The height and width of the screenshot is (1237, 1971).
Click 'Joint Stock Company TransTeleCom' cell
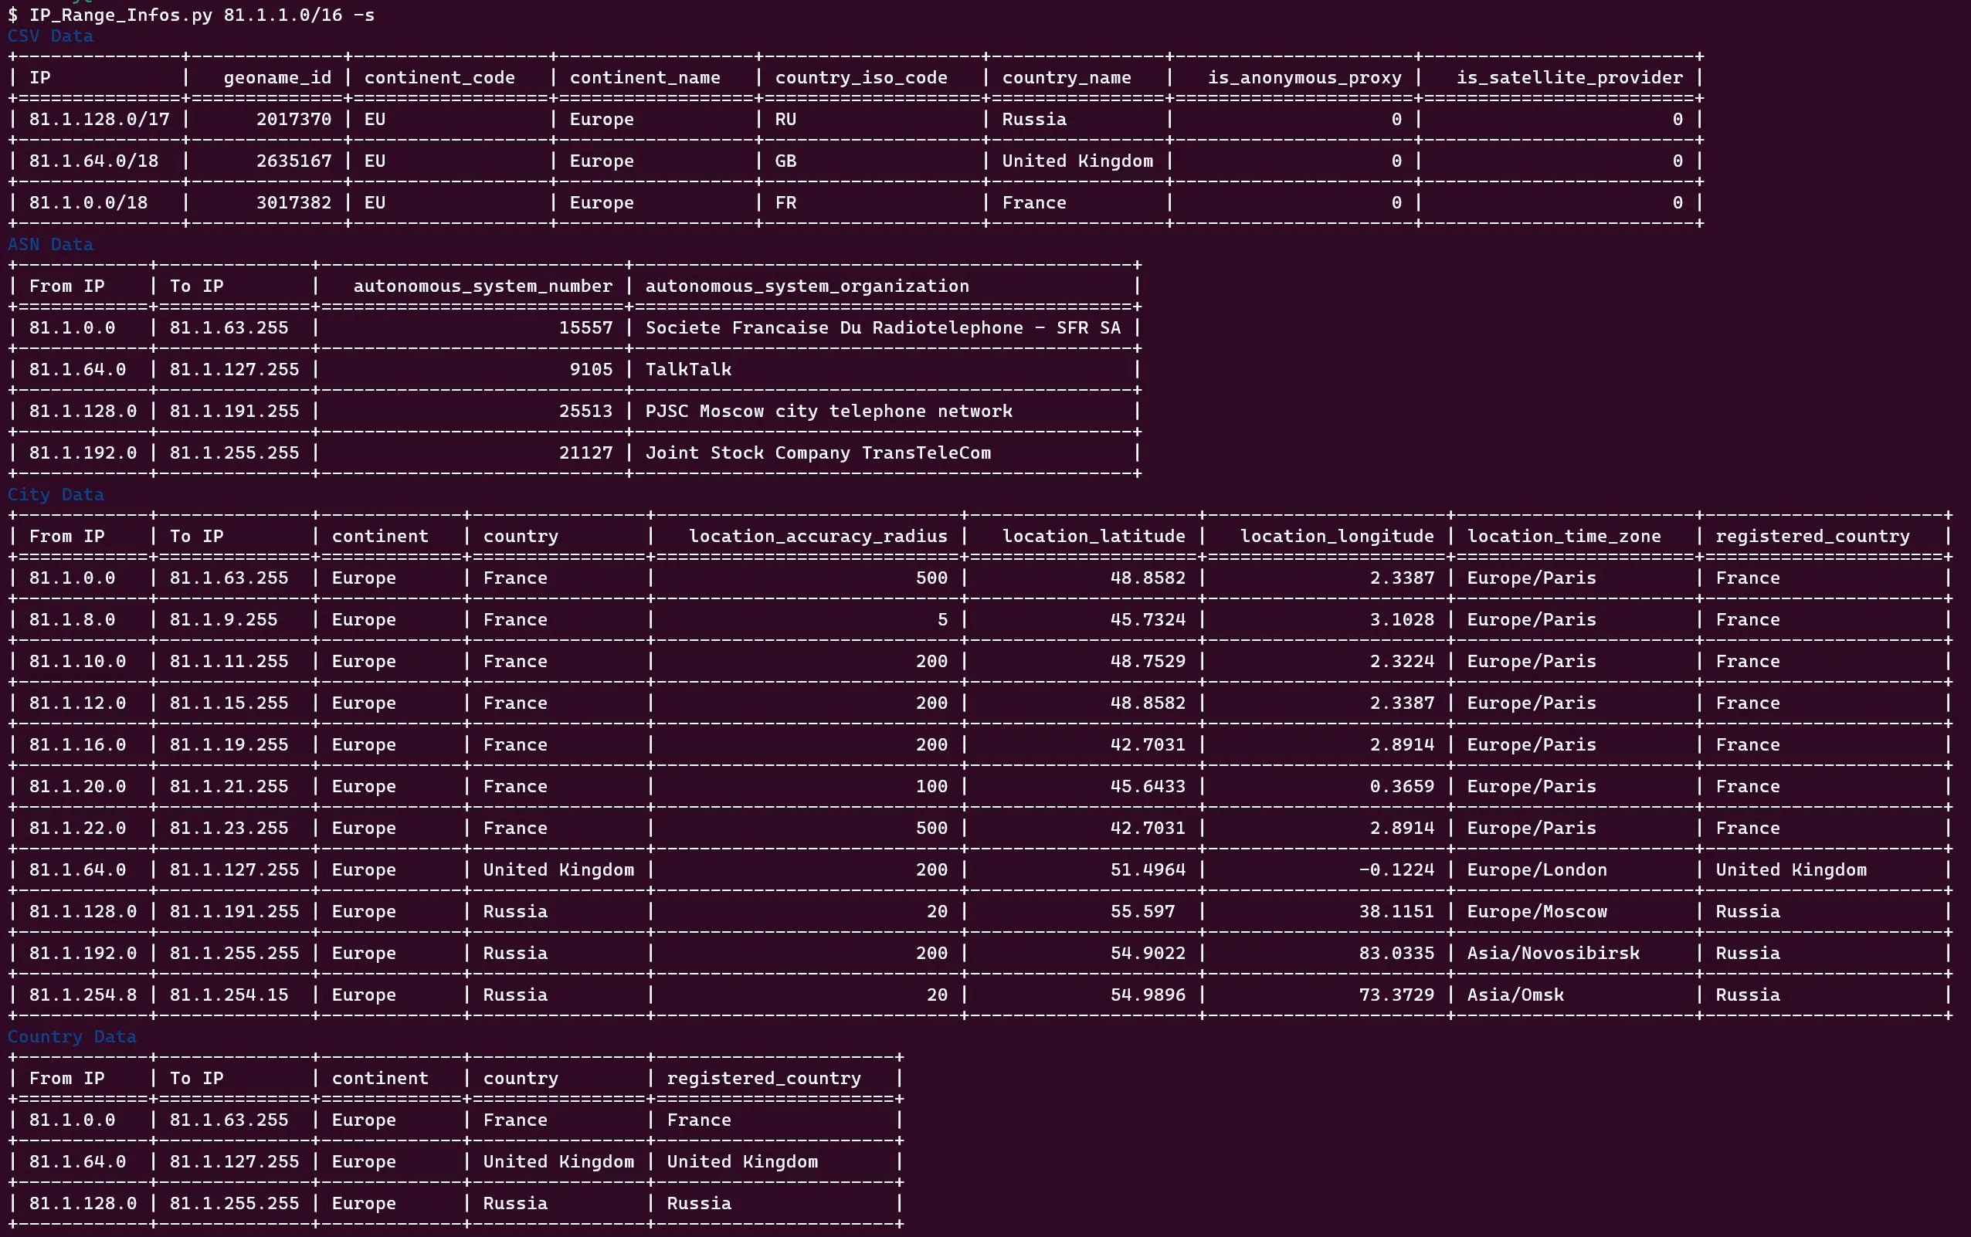coord(818,453)
